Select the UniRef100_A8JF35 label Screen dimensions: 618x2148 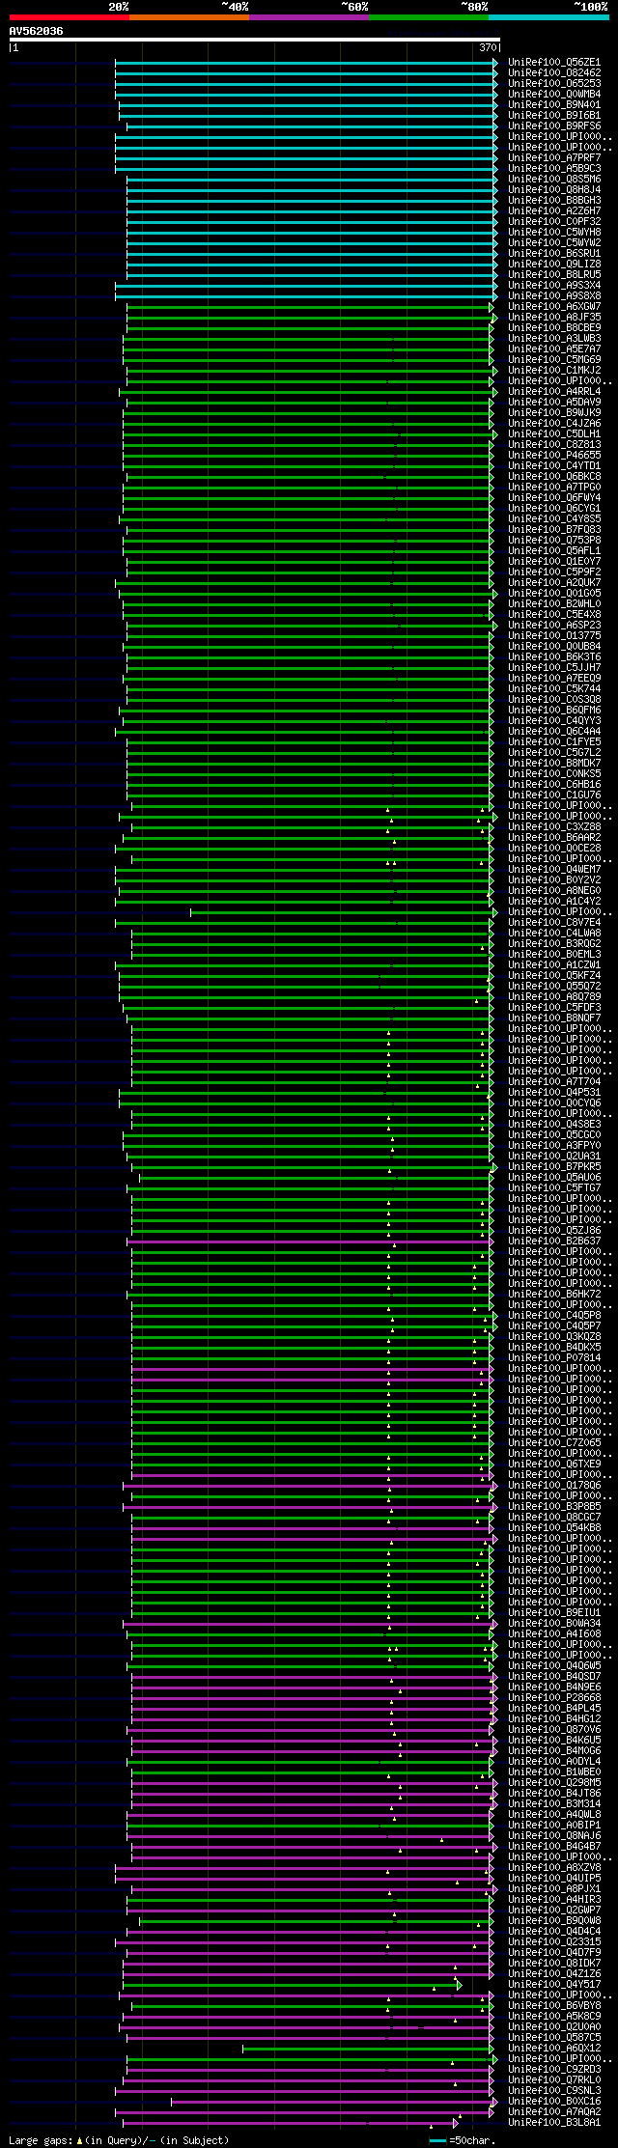pyautogui.click(x=554, y=318)
